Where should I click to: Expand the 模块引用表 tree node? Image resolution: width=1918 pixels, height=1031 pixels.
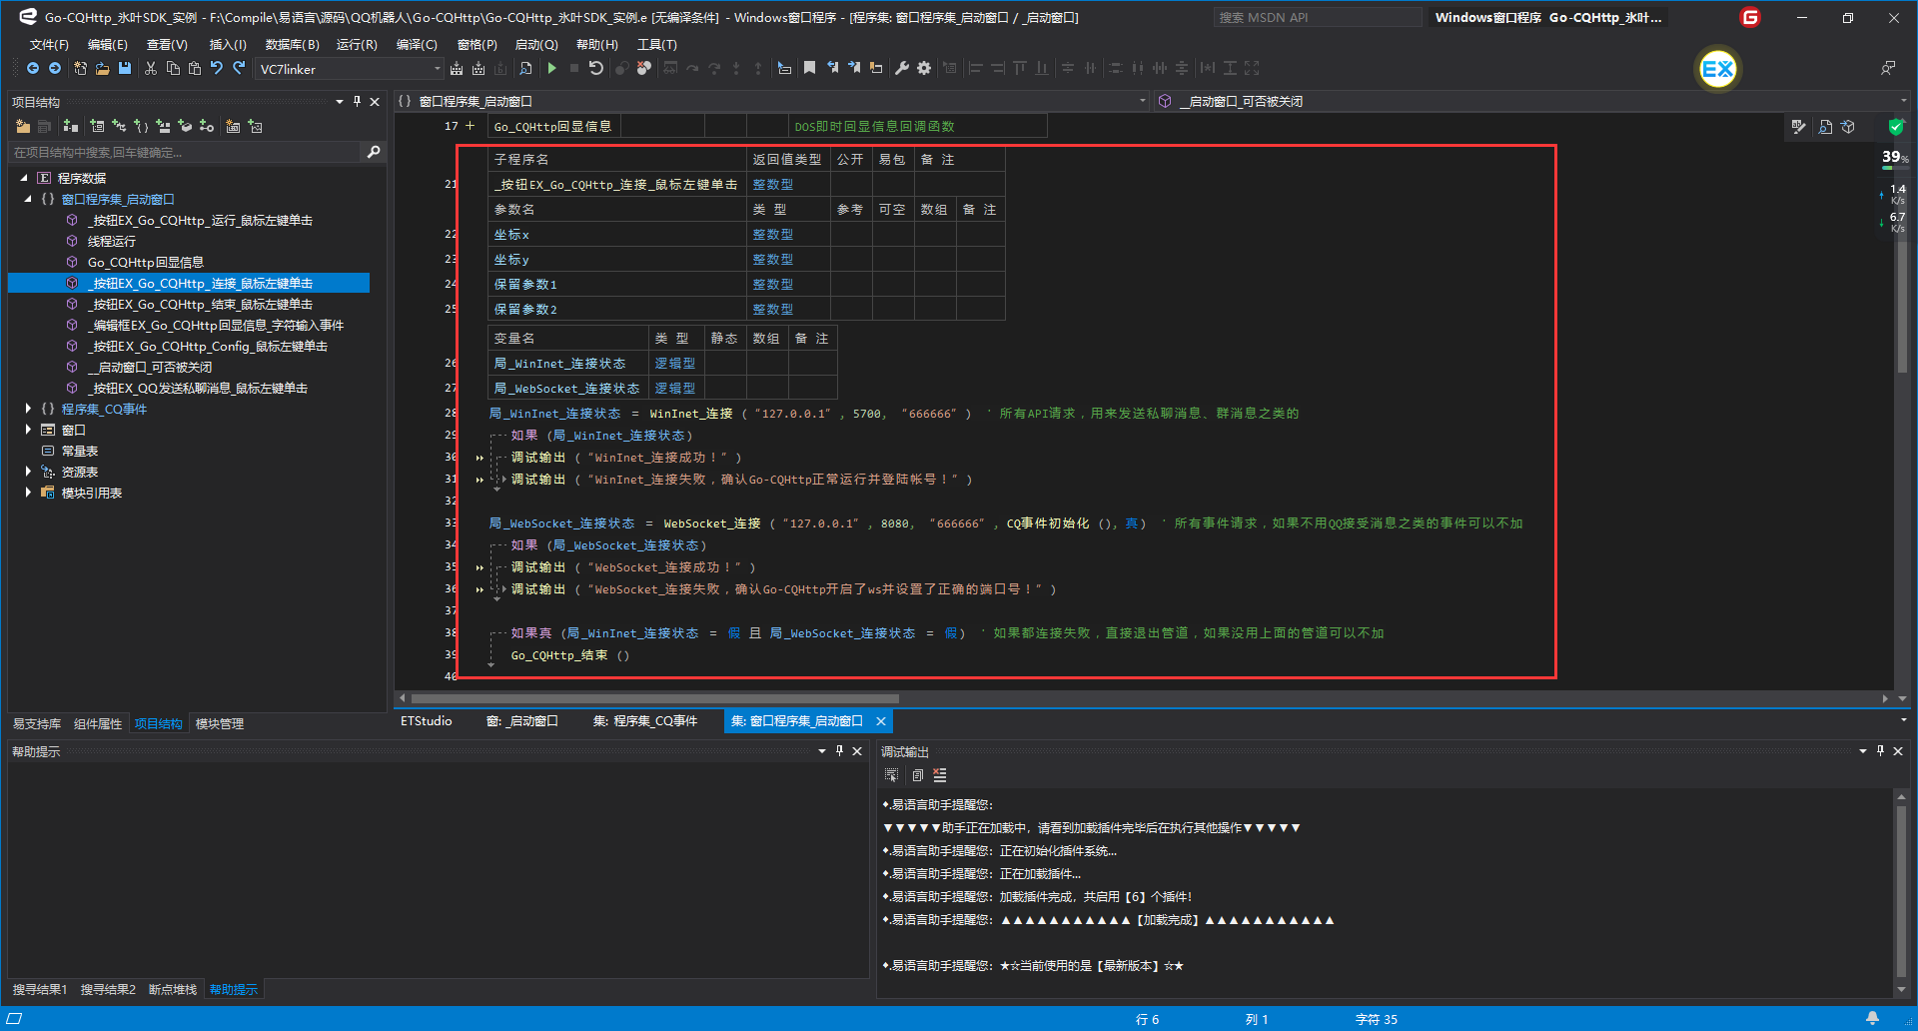point(28,493)
